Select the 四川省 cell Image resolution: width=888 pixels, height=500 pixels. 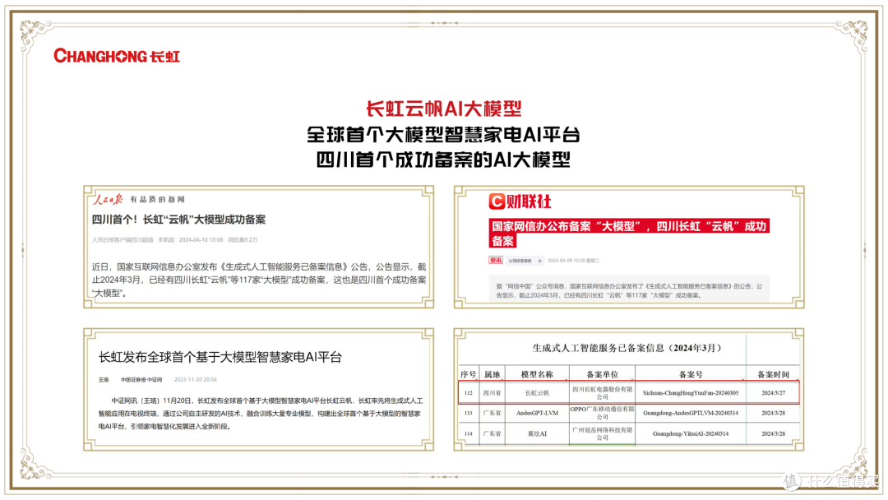pos(493,393)
